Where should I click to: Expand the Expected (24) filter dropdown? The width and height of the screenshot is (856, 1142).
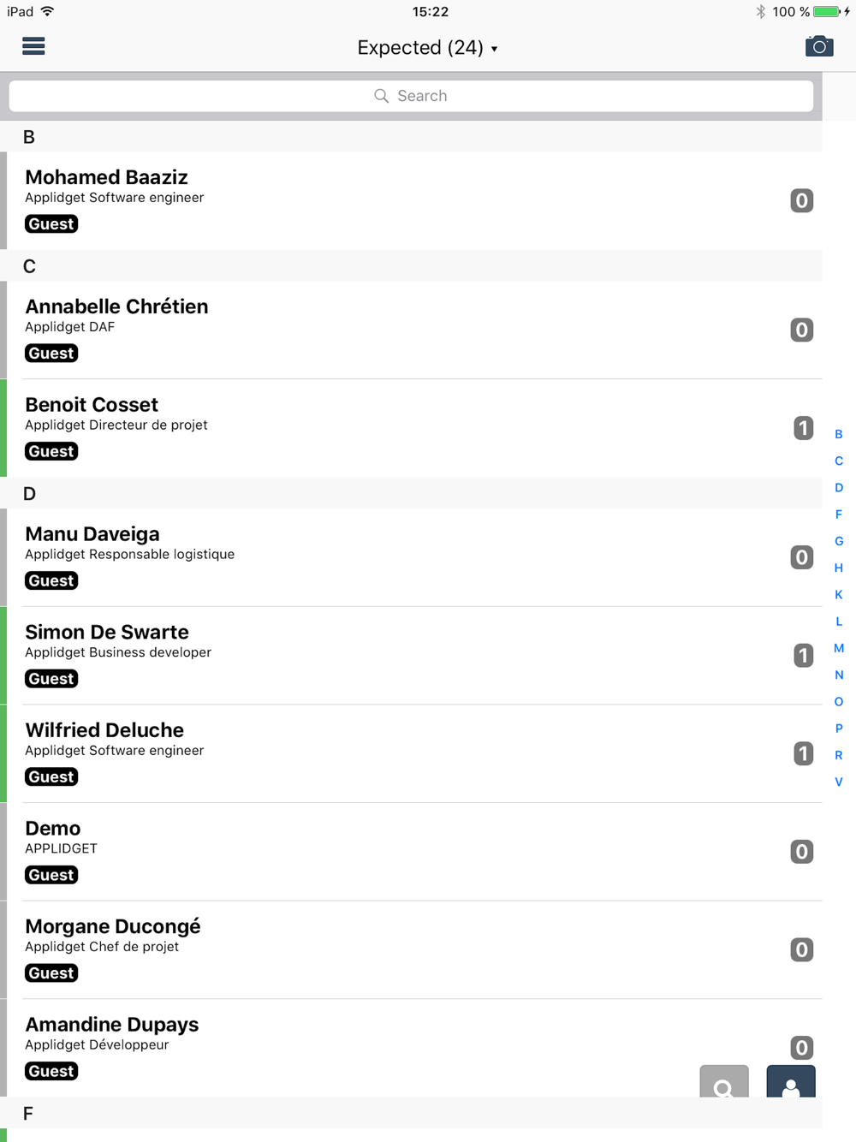pyautogui.click(x=428, y=48)
